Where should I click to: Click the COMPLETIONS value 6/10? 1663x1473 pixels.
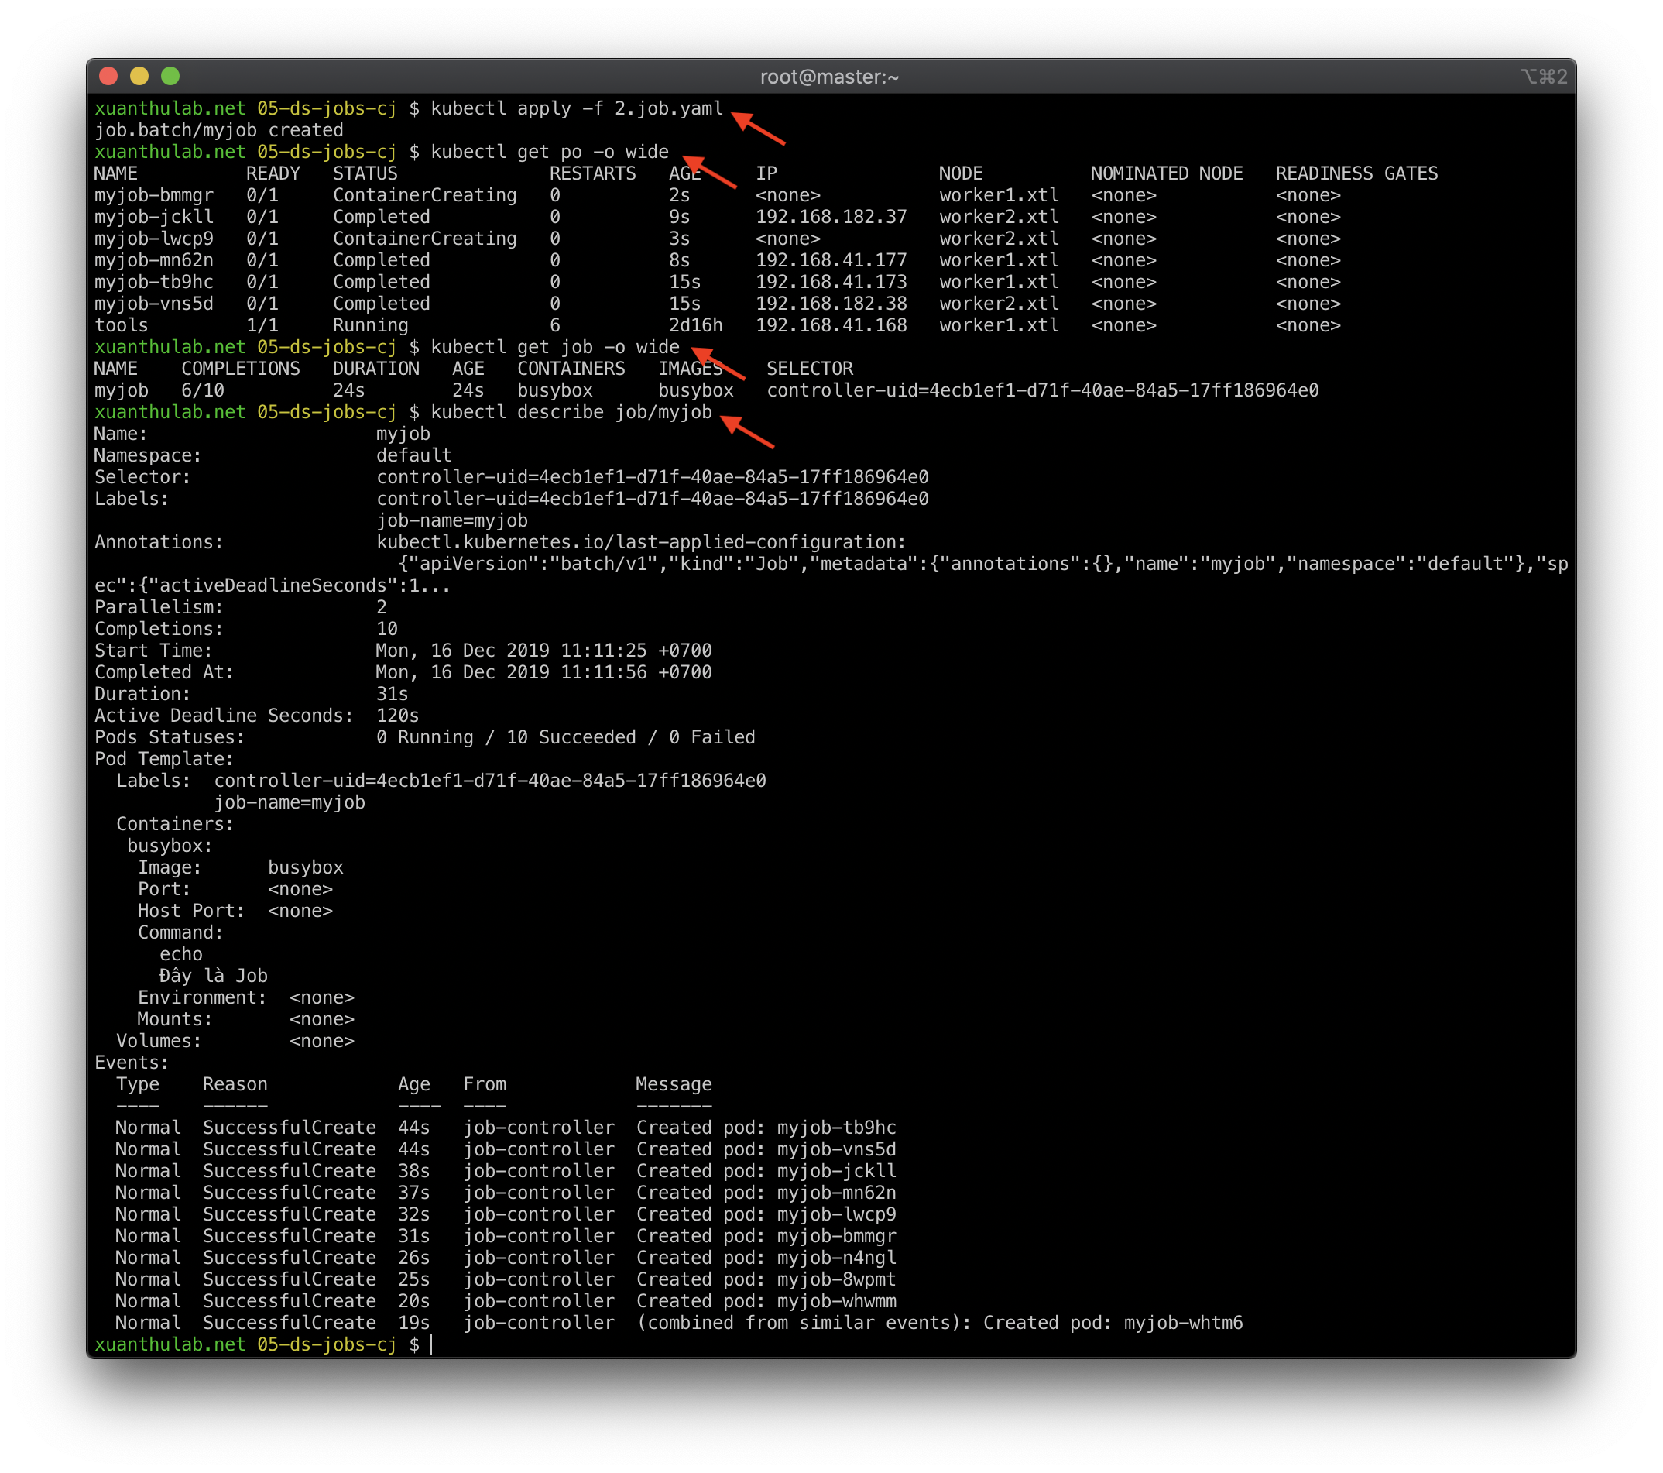click(x=203, y=390)
